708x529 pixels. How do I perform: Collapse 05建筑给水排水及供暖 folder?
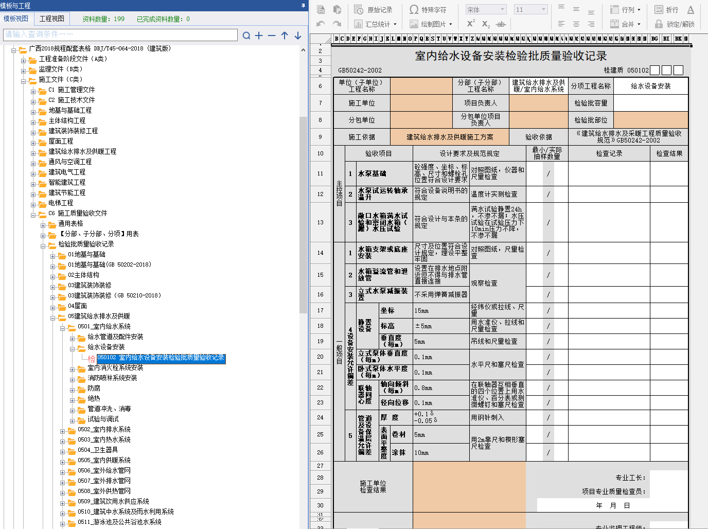tap(52, 318)
